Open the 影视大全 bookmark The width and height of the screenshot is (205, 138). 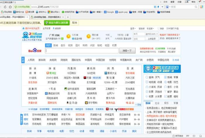(x=19, y=12)
